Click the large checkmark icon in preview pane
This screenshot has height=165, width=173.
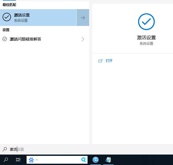[x=146, y=22]
